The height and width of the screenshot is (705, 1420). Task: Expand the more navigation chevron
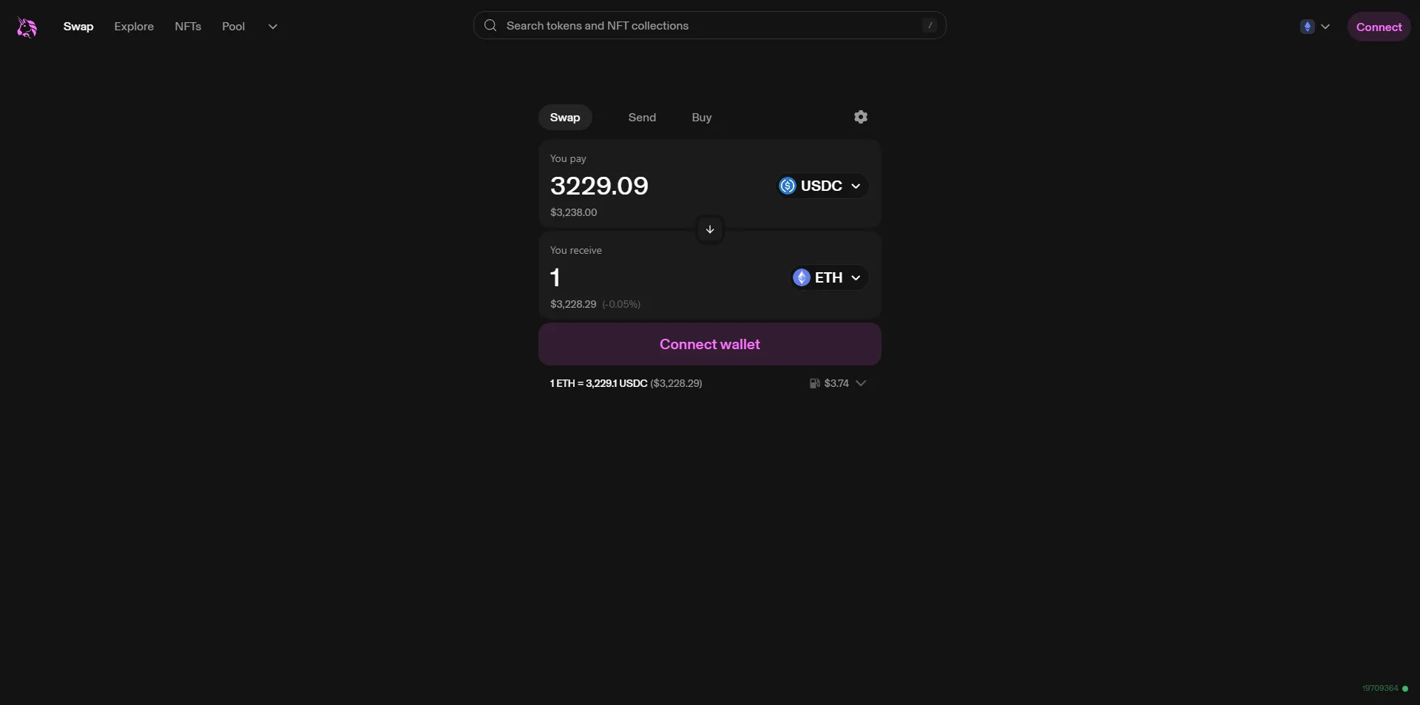tap(273, 27)
